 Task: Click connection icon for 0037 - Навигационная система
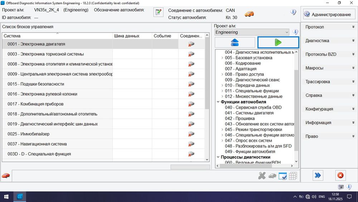tap(191, 144)
